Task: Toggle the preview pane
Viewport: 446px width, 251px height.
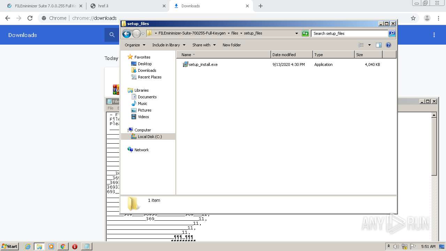Action: tap(379, 45)
